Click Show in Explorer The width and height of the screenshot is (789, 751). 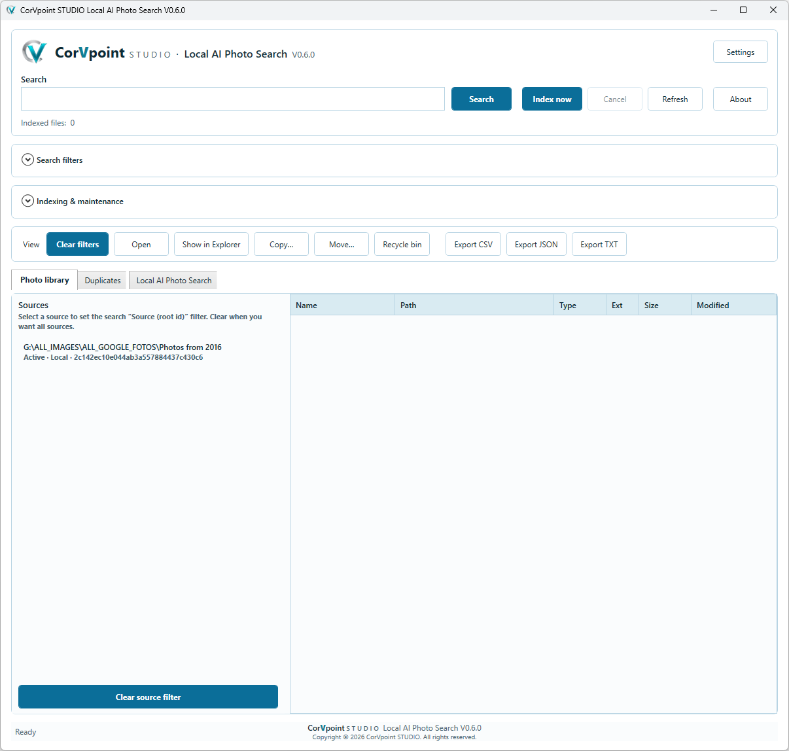(211, 244)
